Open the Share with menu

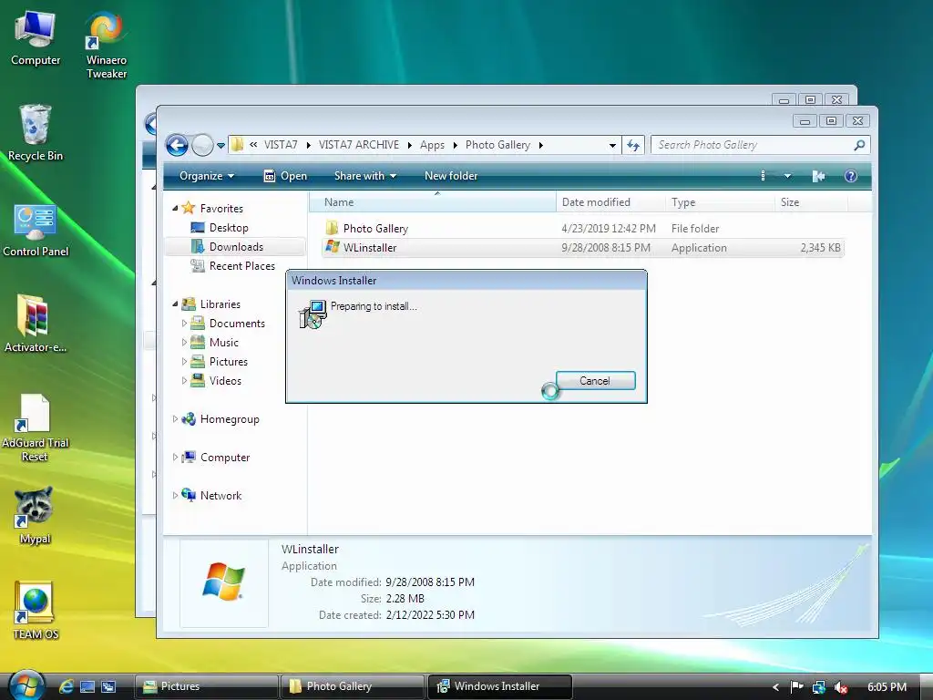(x=364, y=176)
